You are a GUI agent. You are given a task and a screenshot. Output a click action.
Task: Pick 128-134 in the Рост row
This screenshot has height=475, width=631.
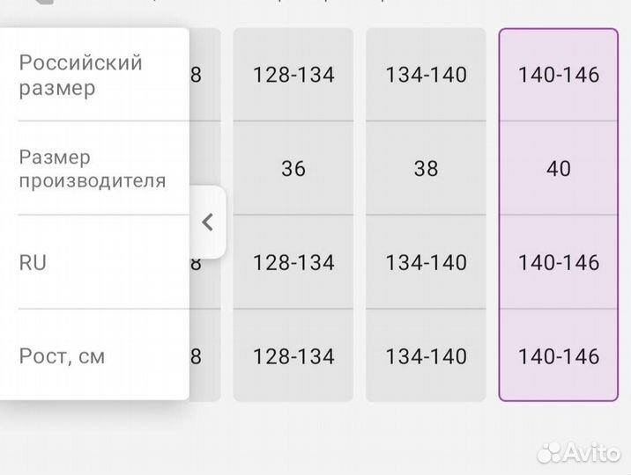click(293, 356)
